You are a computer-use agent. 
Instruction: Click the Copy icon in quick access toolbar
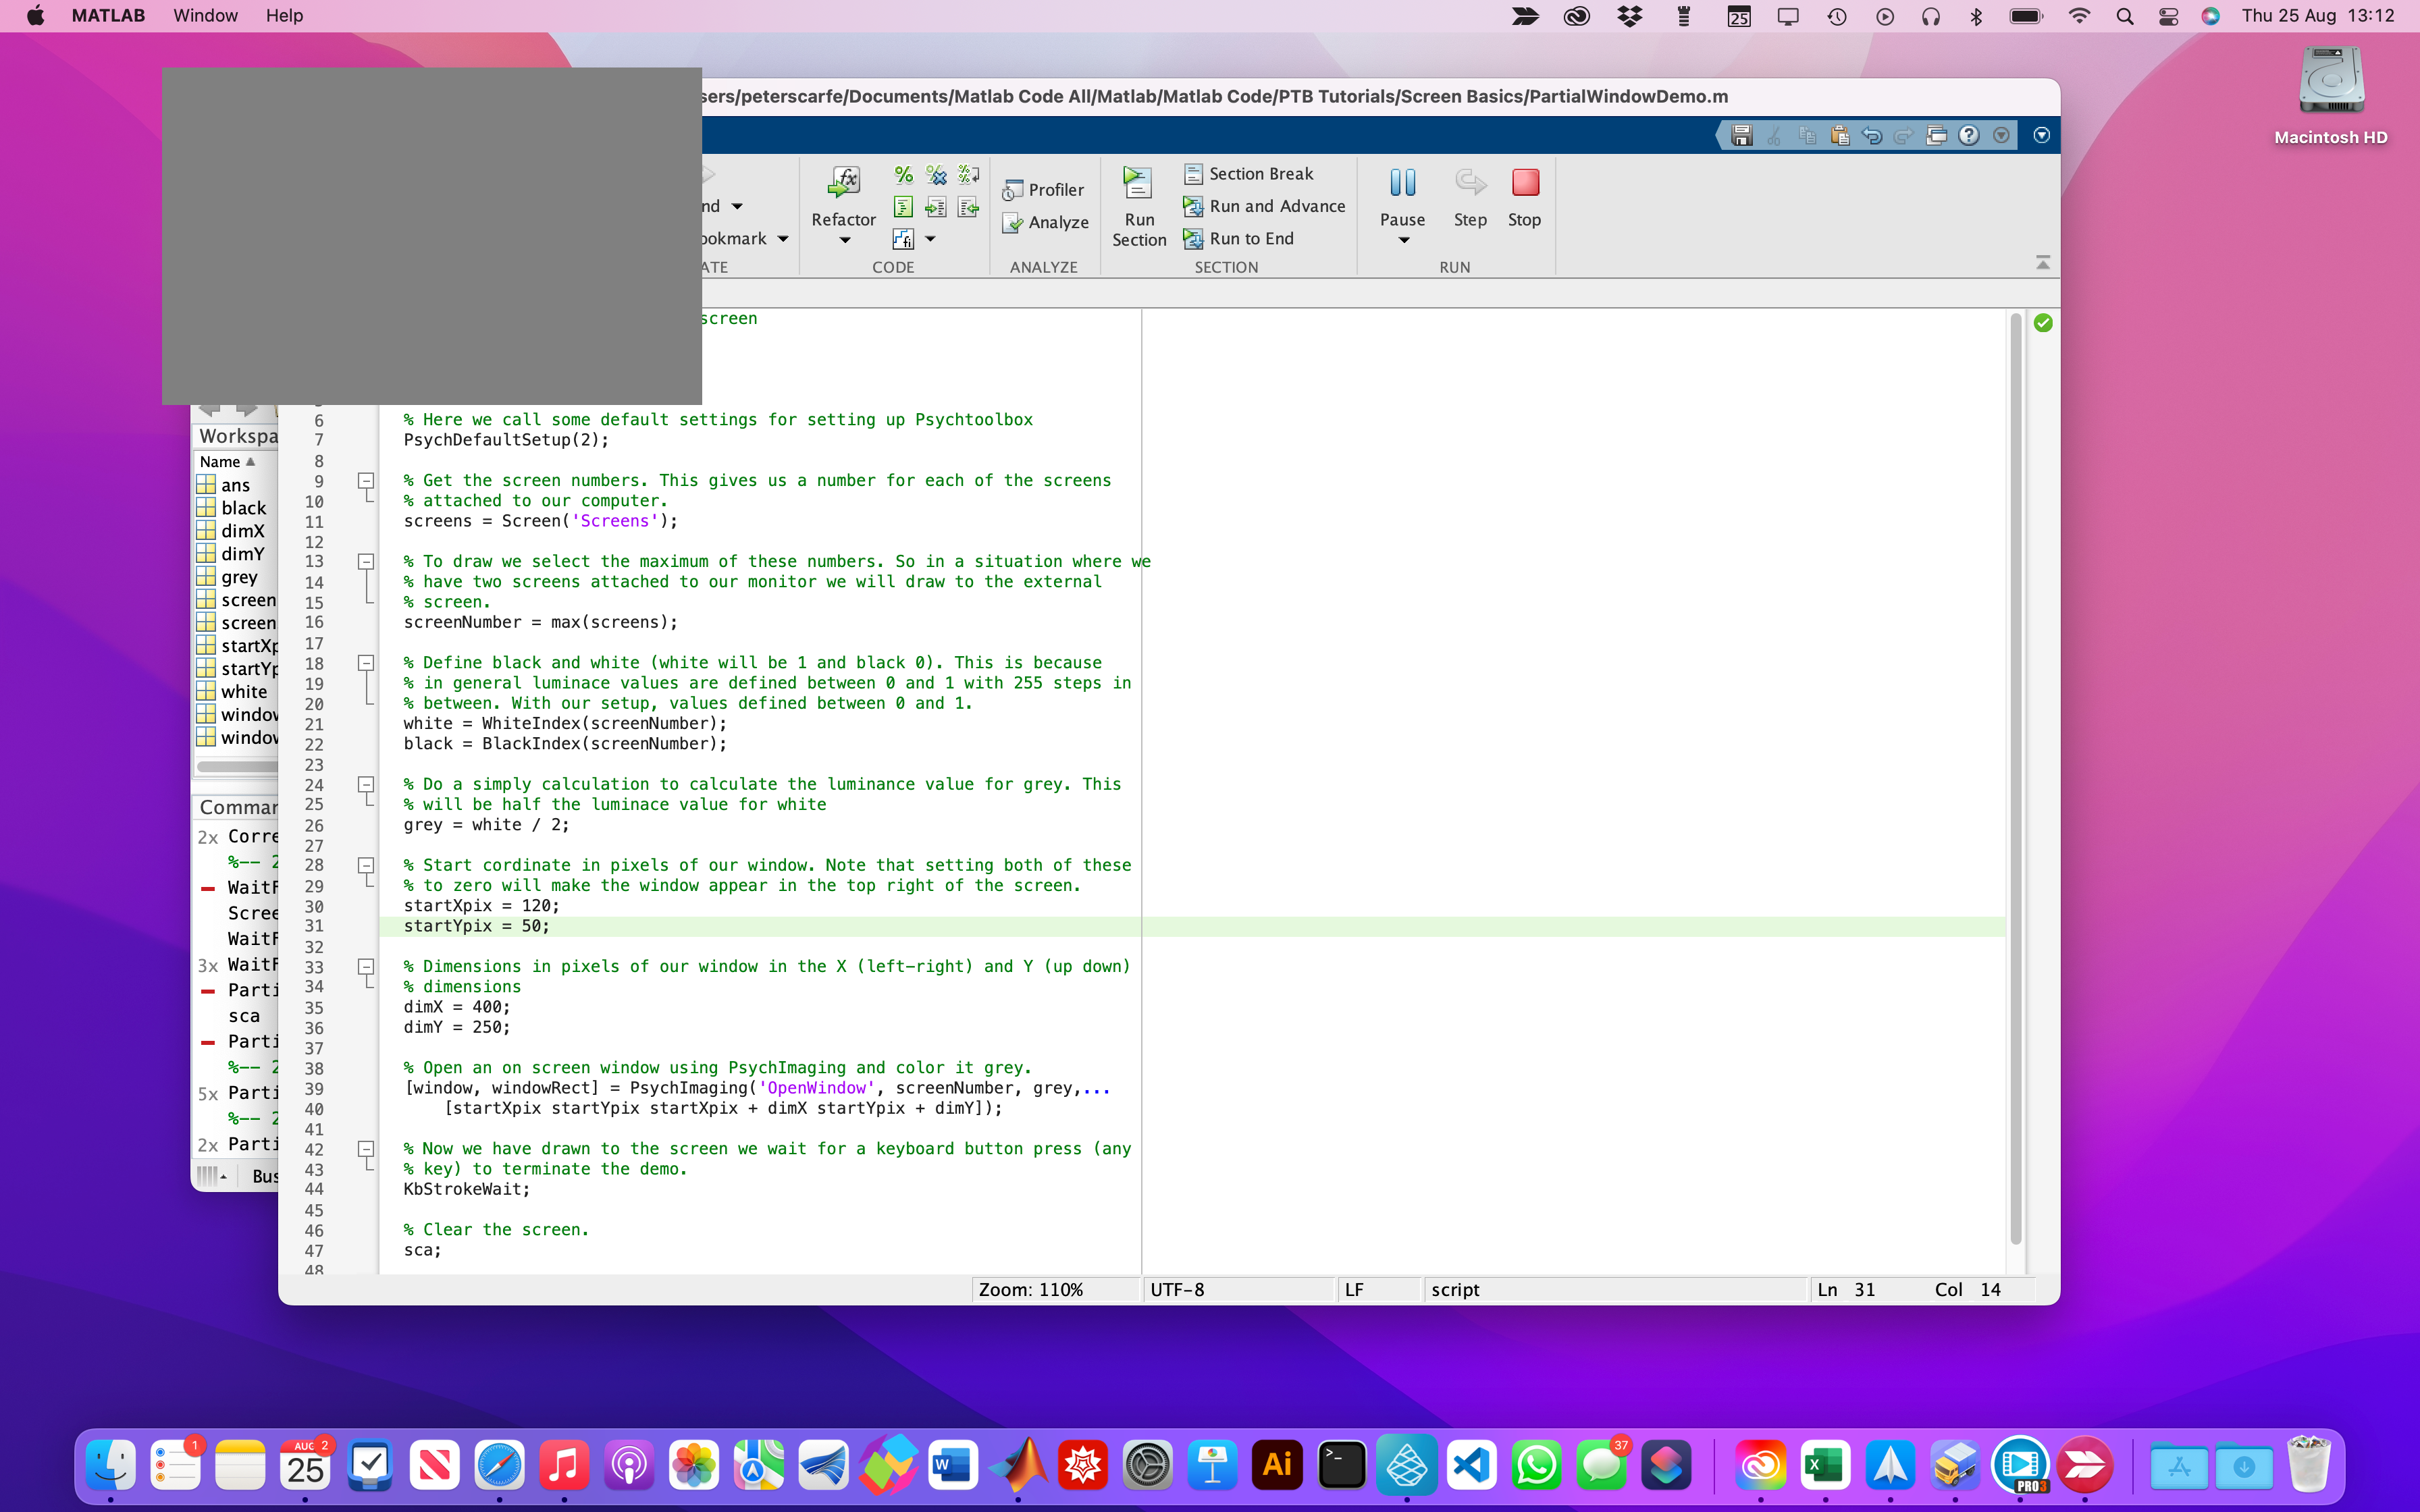click(x=1807, y=135)
